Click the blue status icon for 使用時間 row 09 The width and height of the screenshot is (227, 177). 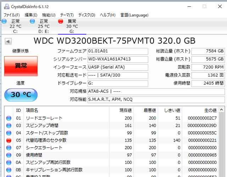[9, 155]
